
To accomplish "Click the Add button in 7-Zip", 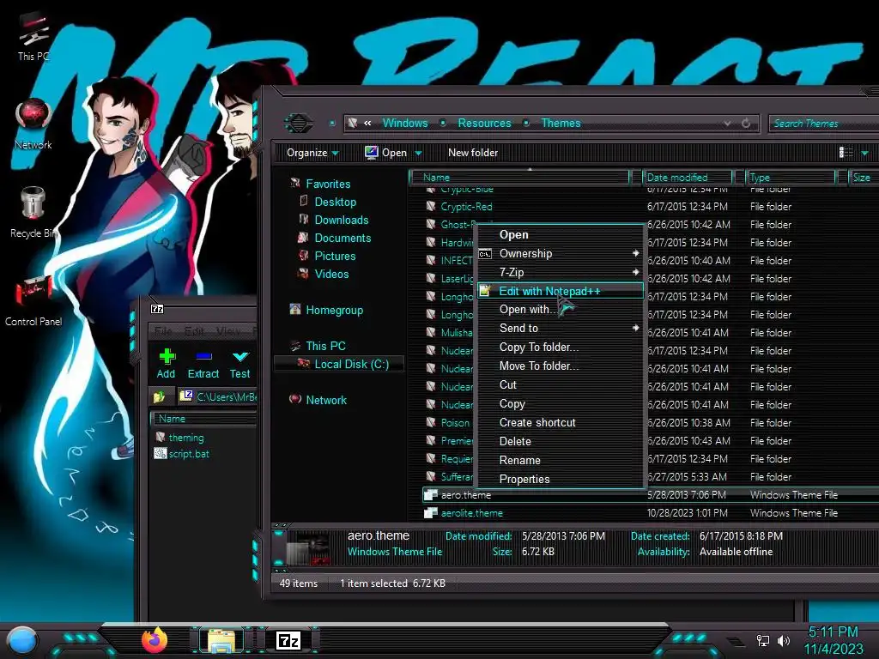I will (x=166, y=364).
